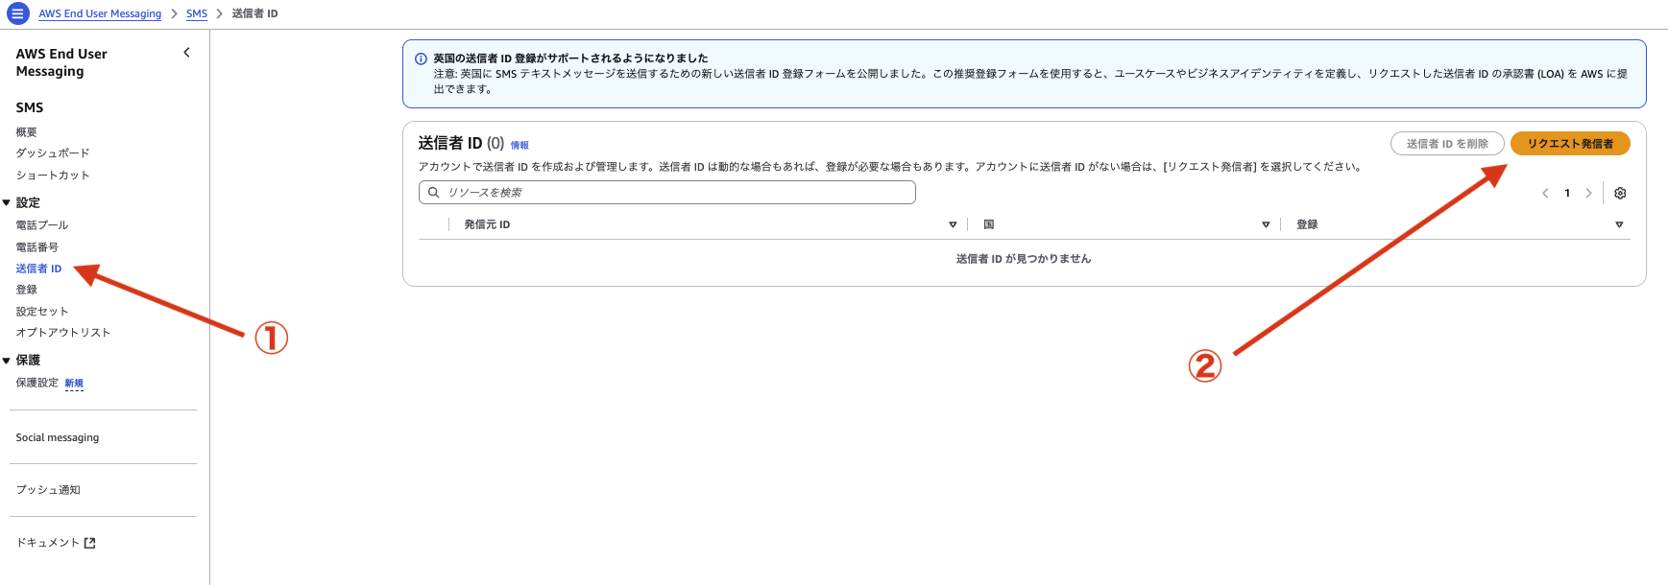The height and width of the screenshot is (585, 1668).
Task: Click the 発信元 ID column header
Action: tap(487, 224)
